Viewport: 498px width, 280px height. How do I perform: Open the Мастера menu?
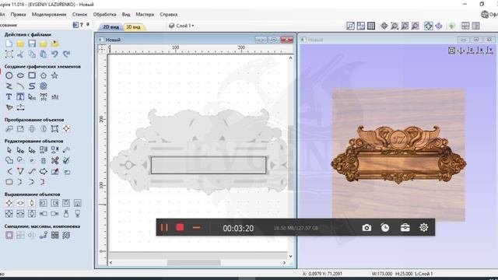pyautogui.click(x=145, y=14)
